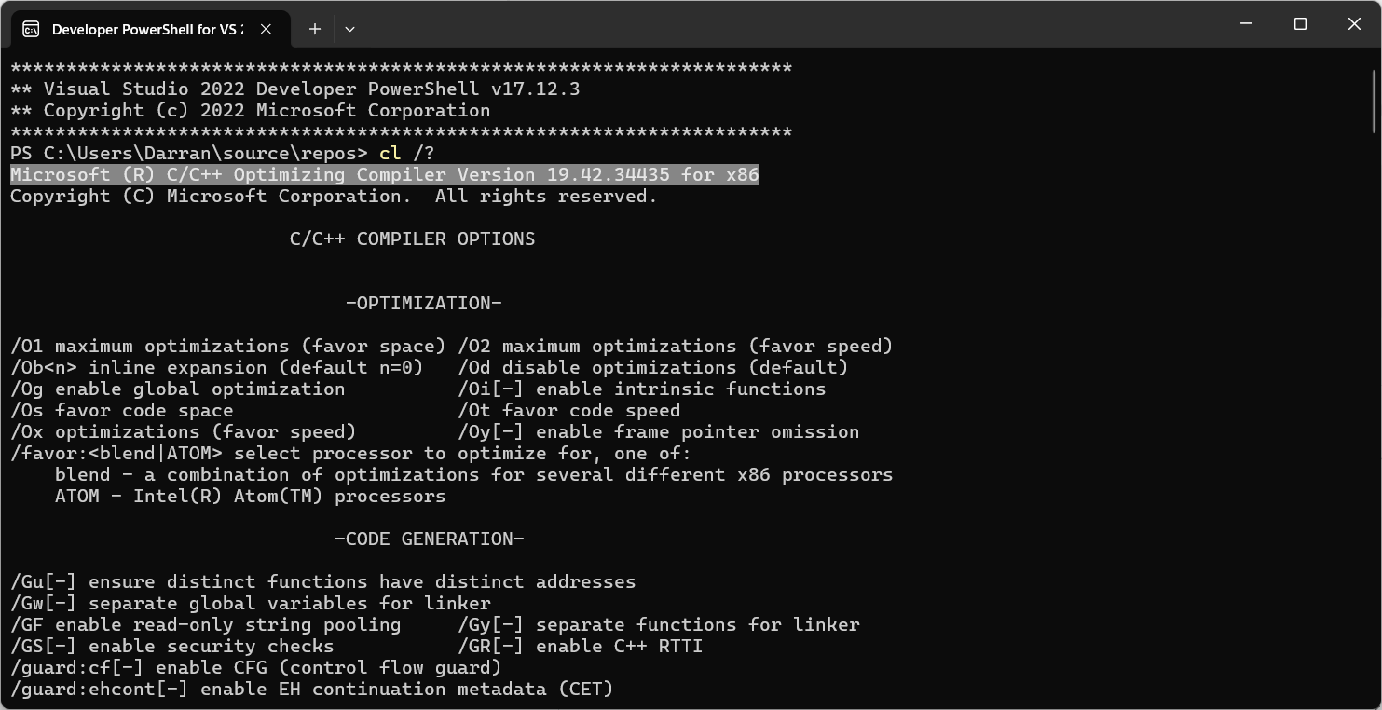This screenshot has width=1382, height=710.
Task: Click the /Og enable global optimization text
Action: 178,389
